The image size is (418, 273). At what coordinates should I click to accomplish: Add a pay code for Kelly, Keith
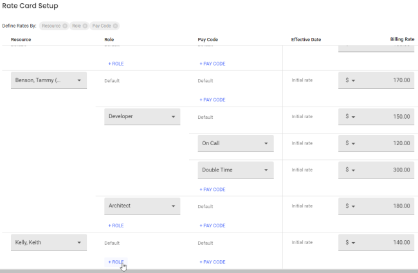click(x=212, y=262)
